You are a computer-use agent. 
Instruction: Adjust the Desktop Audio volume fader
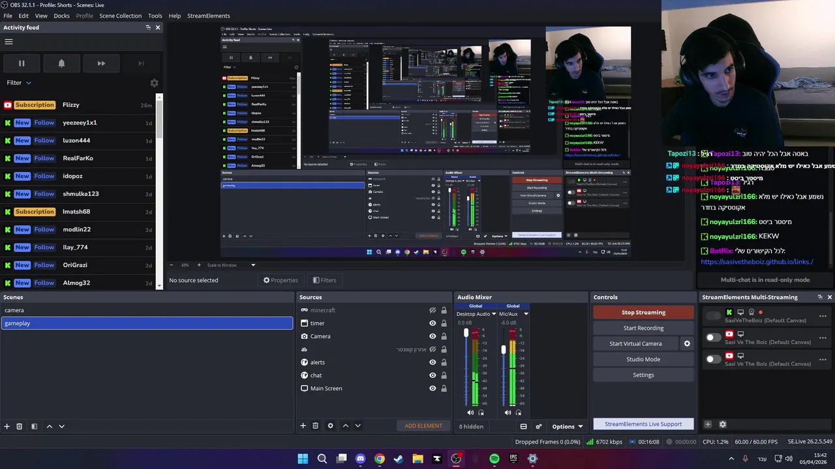(466, 334)
